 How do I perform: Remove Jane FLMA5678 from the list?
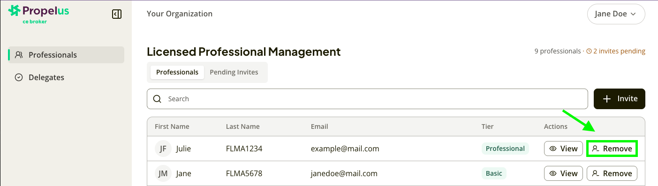612,173
